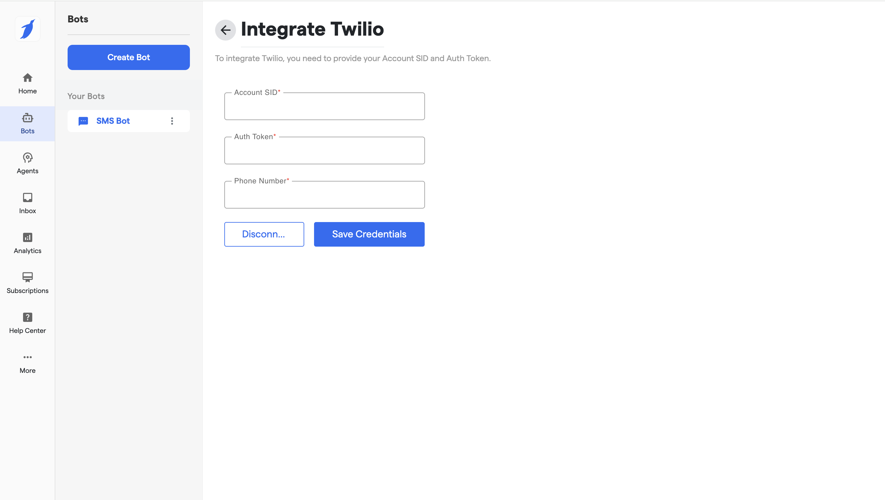
Task: Open Subscriptions from the sidebar
Action: point(27,283)
